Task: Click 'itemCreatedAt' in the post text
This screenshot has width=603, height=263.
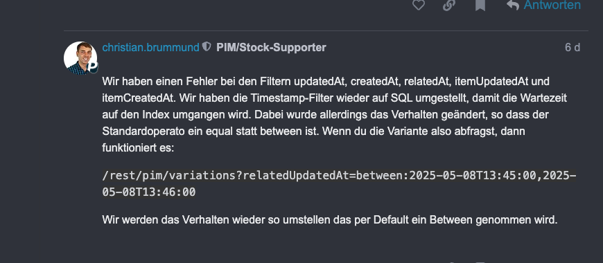Action: coord(139,98)
